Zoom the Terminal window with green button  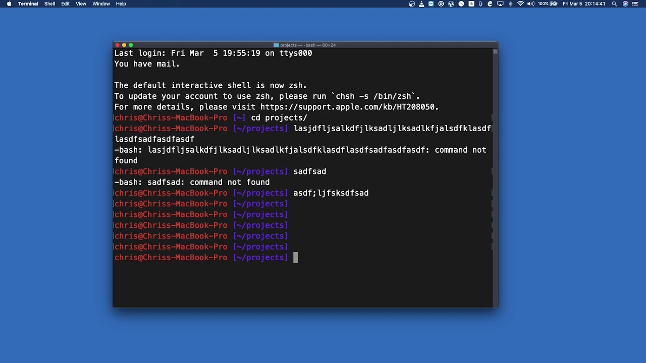131,45
